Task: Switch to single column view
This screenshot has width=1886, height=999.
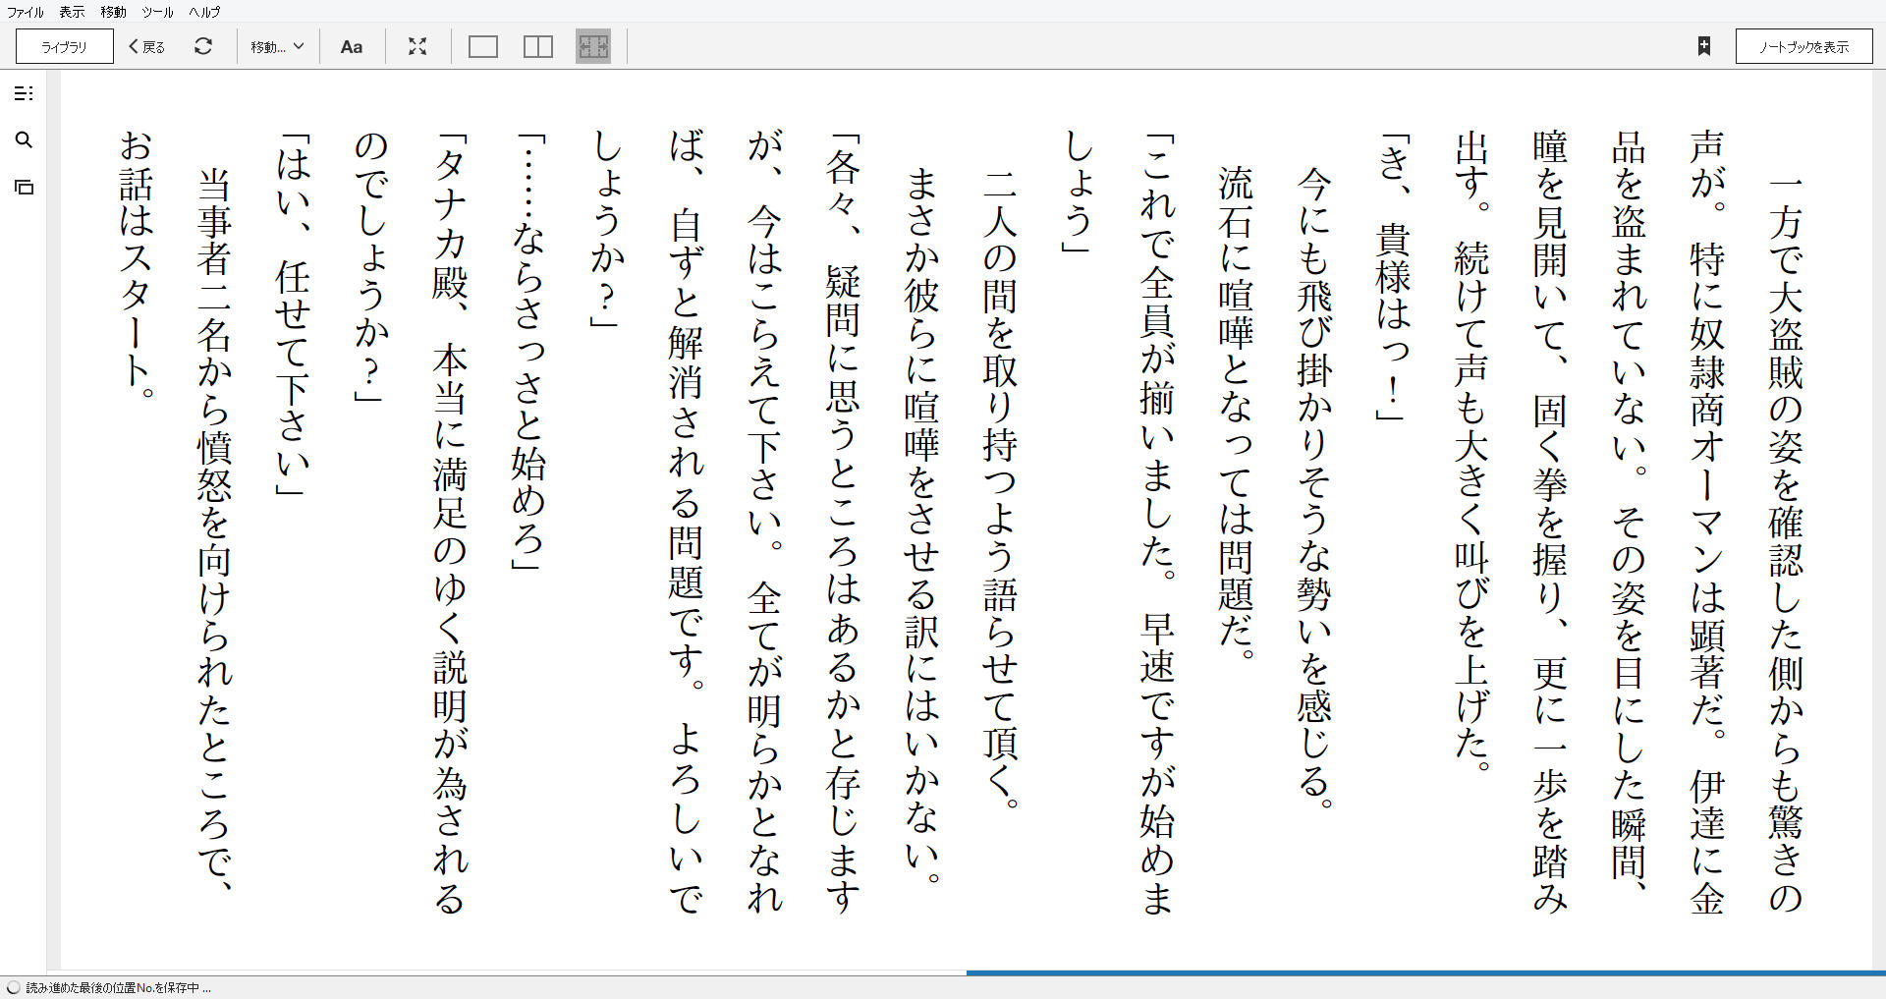Action: [x=483, y=46]
